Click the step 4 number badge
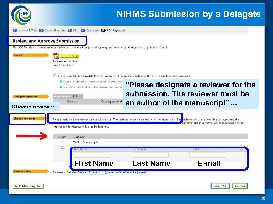 (83, 31)
